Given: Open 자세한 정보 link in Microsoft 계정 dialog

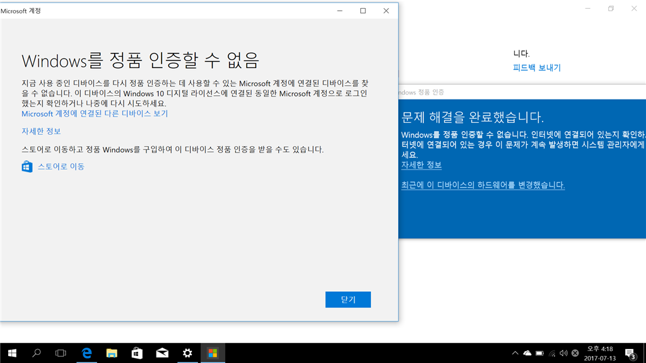Looking at the screenshot, I should pyautogui.click(x=41, y=131).
